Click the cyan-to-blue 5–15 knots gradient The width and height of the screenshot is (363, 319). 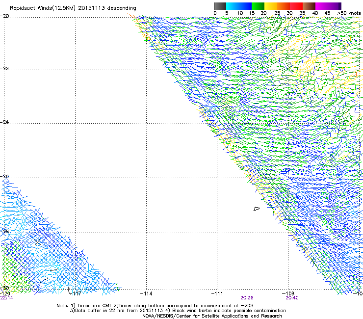(239, 6)
